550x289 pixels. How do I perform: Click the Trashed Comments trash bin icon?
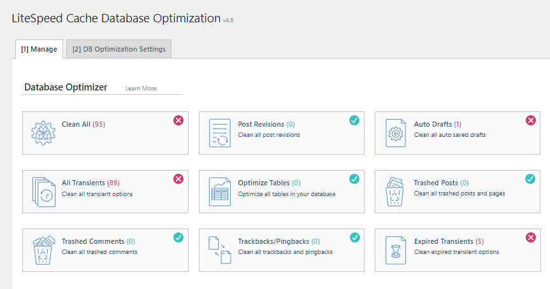[x=44, y=250]
